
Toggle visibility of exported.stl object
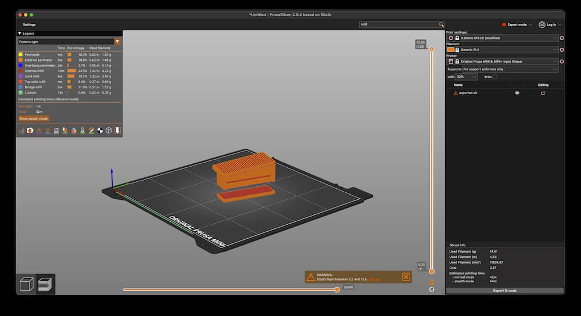(517, 93)
